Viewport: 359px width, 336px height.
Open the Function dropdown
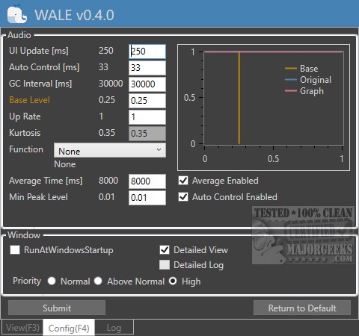[x=110, y=150]
